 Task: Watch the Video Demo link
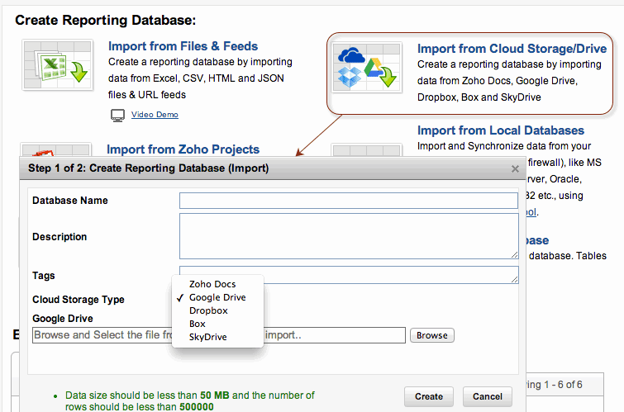[x=155, y=115]
